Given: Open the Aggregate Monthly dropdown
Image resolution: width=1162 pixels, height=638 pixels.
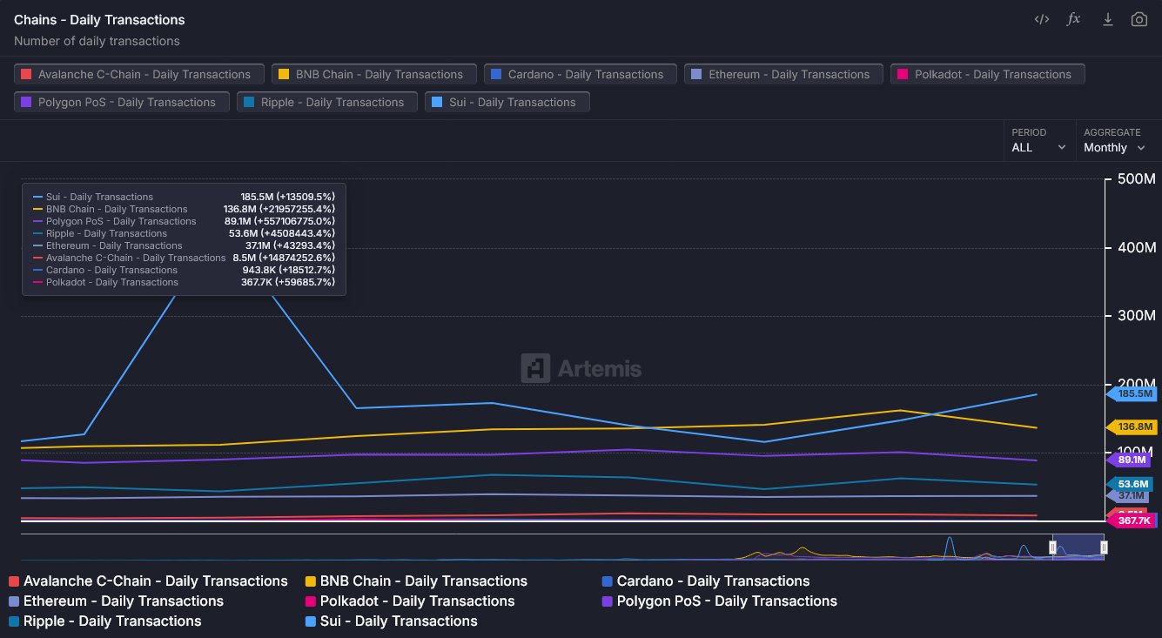Looking at the screenshot, I should [1114, 140].
